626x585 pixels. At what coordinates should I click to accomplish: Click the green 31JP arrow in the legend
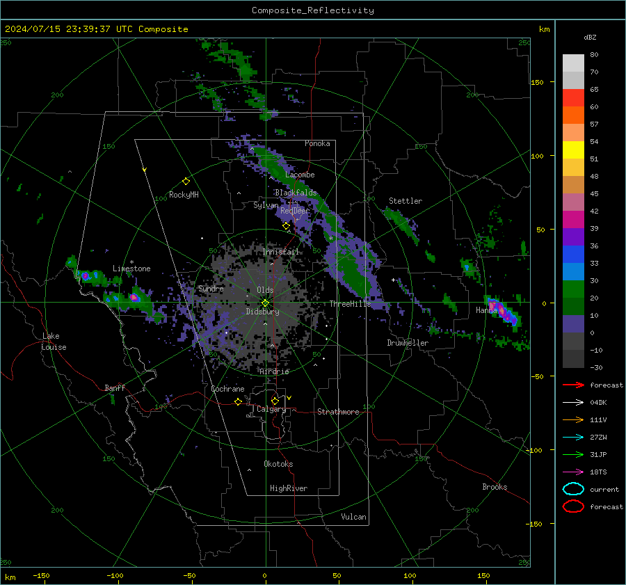(x=573, y=454)
